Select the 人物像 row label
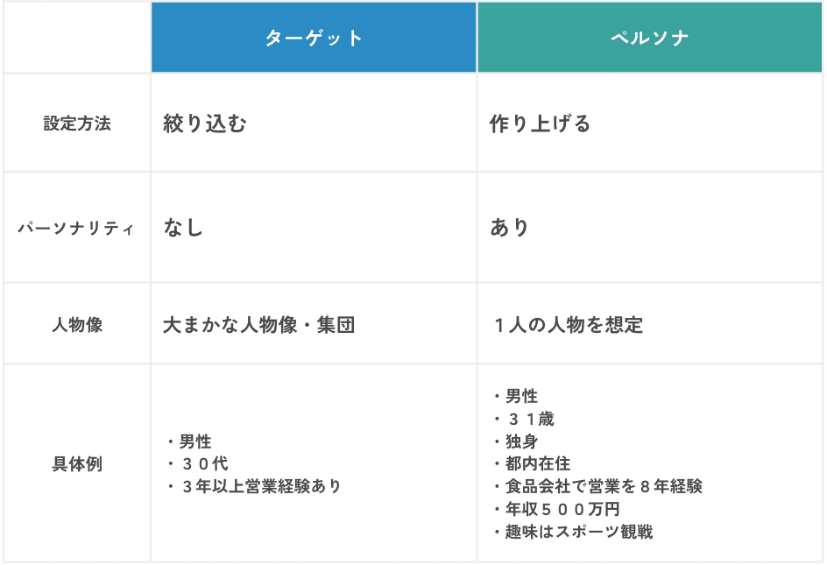 click(x=77, y=324)
